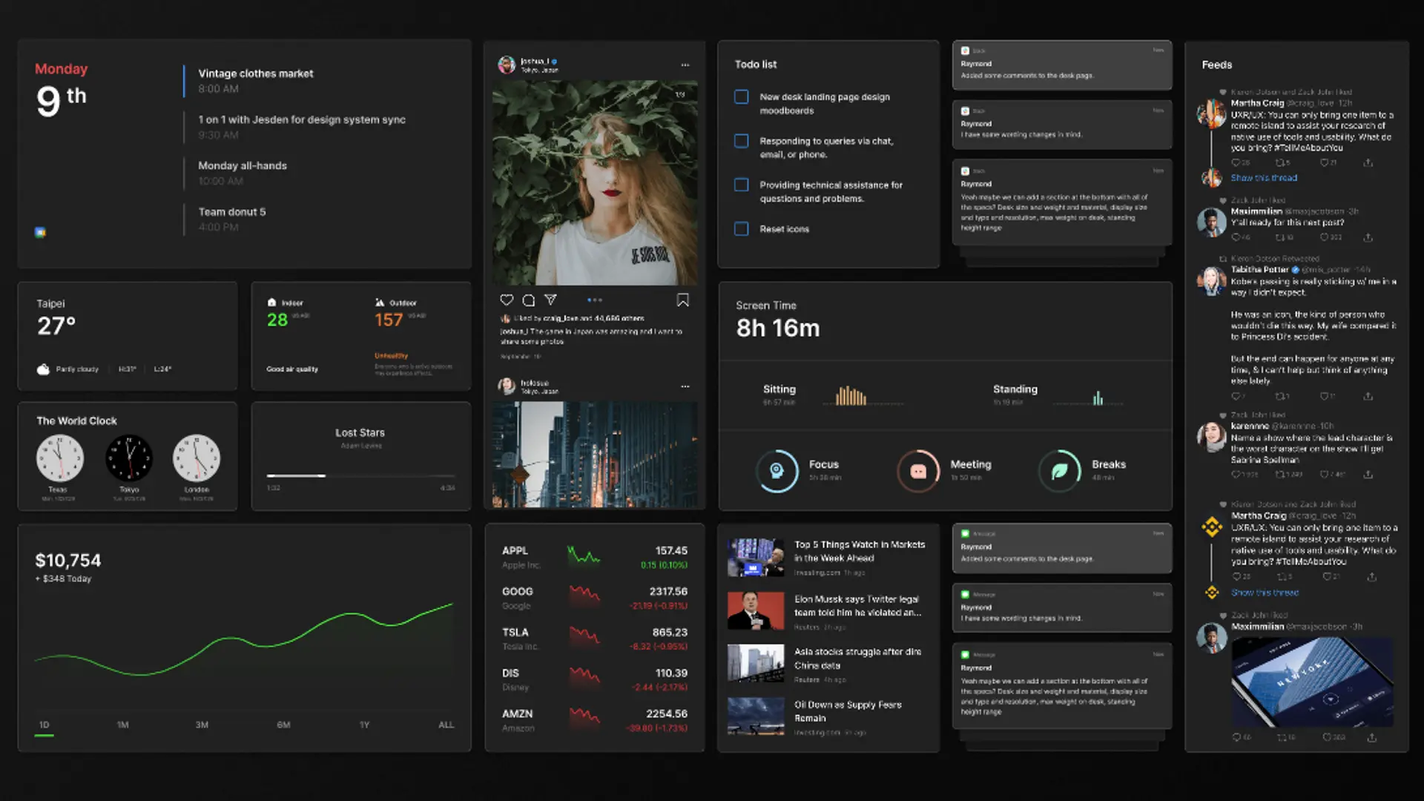The width and height of the screenshot is (1424, 801).
Task: Click the Focus headphone circle icon
Action: 777,471
